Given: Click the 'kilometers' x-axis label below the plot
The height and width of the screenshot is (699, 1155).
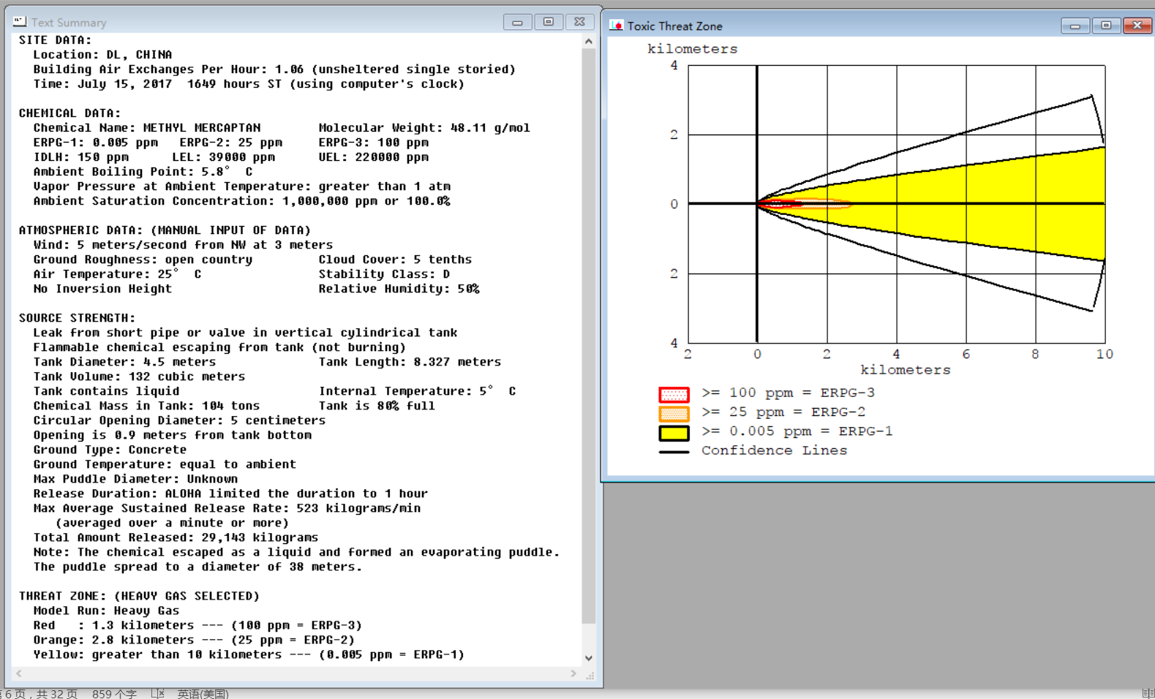Looking at the screenshot, I should click(x=906, y=370).
